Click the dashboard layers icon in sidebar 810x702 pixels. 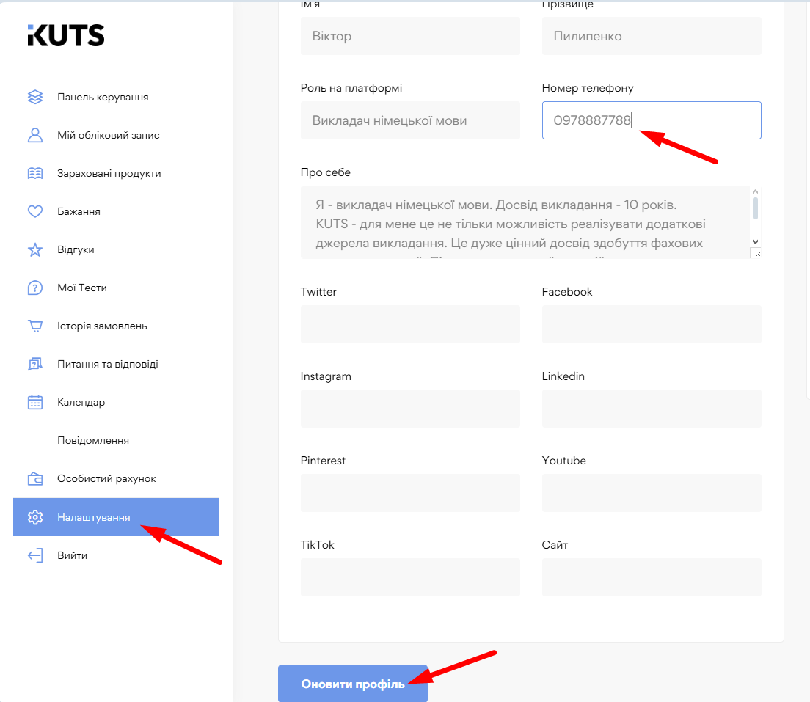(x=35, y=97)
